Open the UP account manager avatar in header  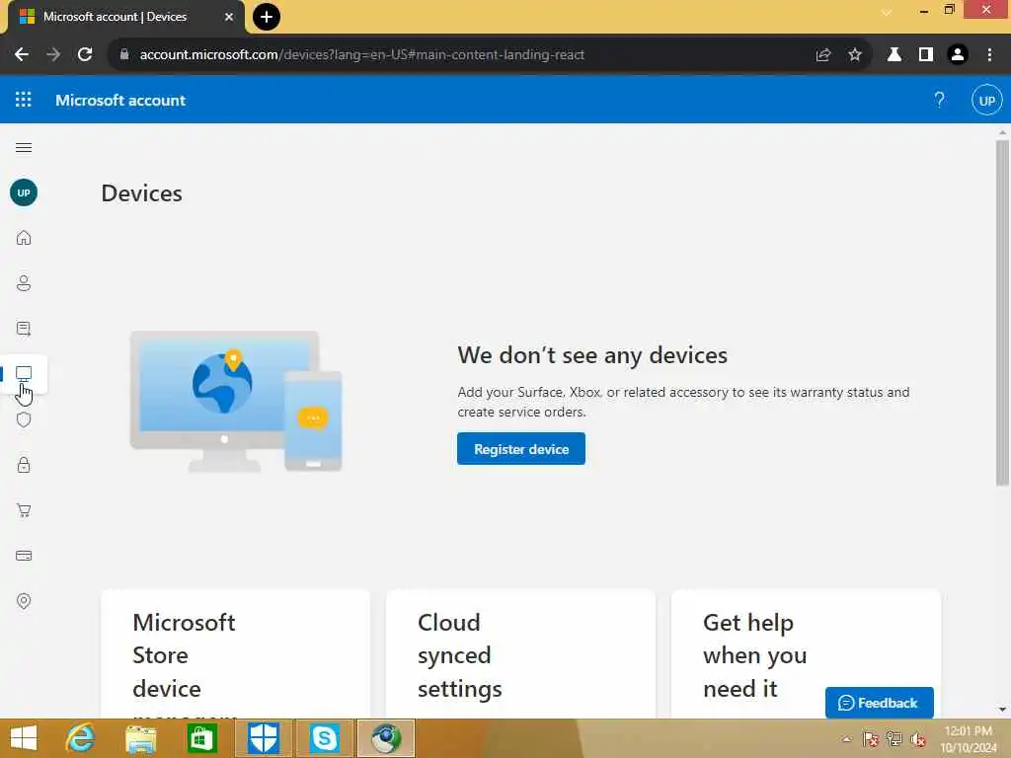point(986,101)
